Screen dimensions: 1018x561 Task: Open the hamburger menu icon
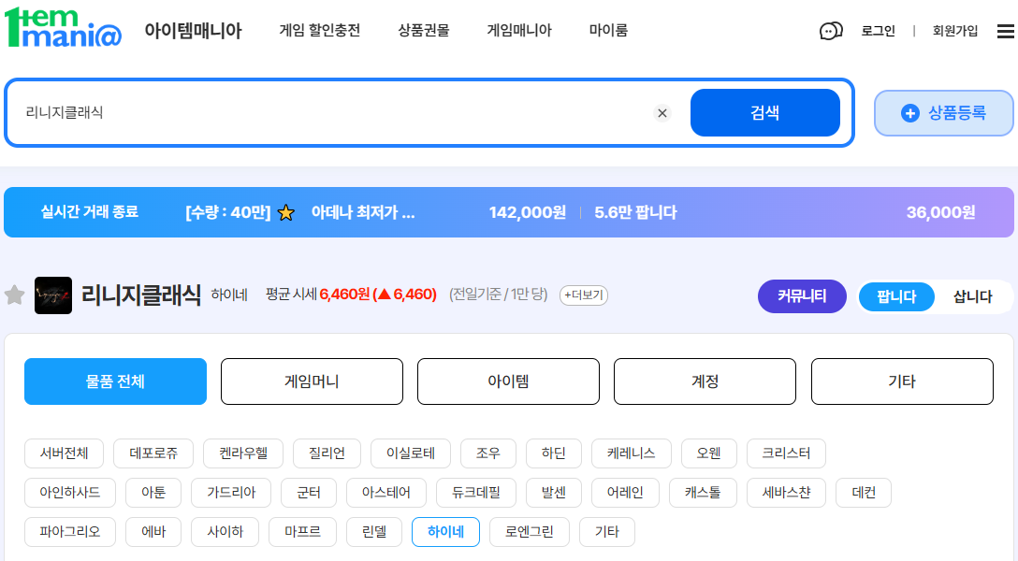tap(1006, 31)
